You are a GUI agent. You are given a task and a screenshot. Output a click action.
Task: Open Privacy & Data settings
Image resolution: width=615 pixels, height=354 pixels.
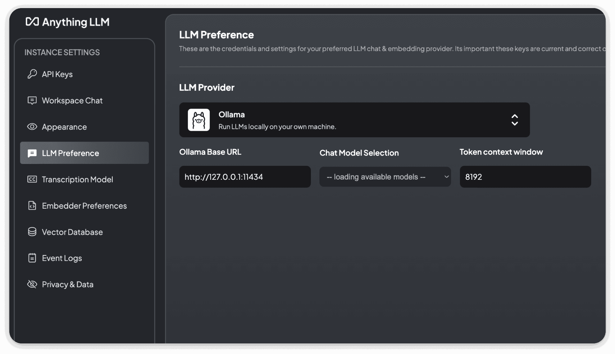pyautogui.click(x=68, y=284)
